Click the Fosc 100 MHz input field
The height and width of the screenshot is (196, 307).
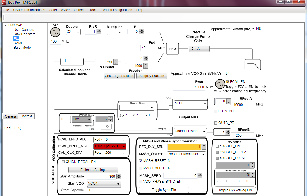pos(55,41)
